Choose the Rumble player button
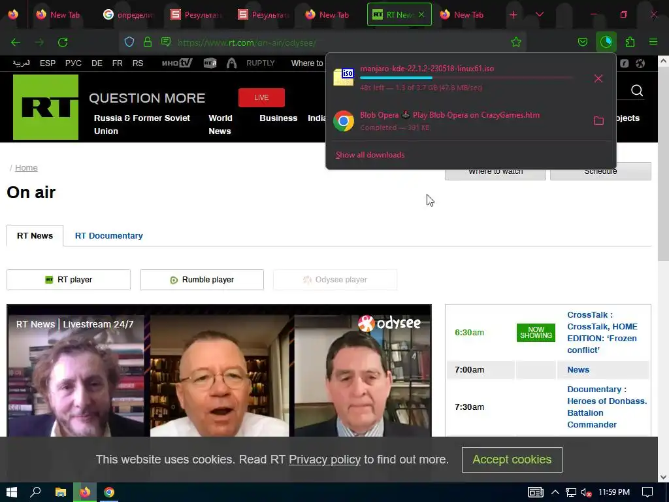 [x=202, y=280]
